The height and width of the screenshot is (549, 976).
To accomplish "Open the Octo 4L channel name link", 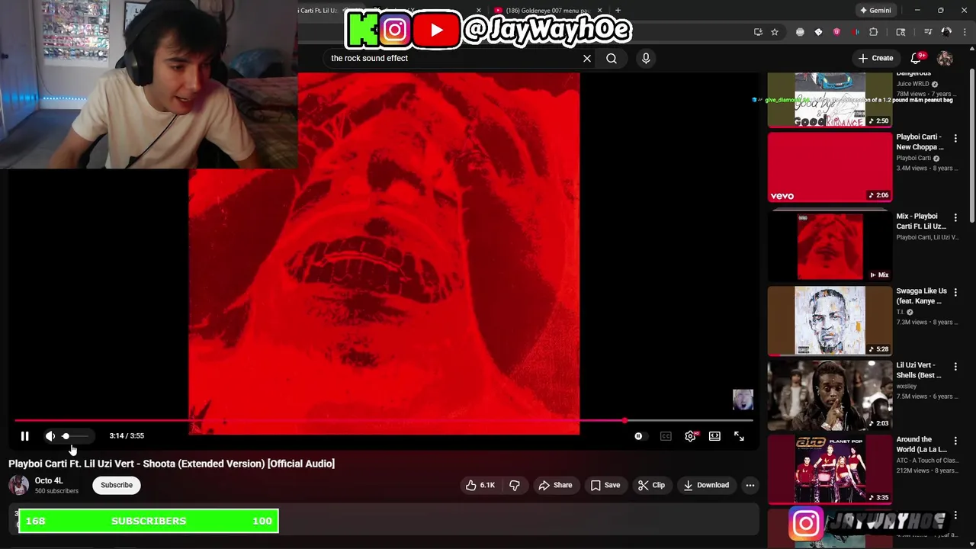I will [x=49, y=480].
